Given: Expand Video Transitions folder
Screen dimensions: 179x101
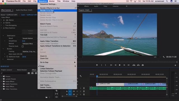Looking at the screenshot, I should click(1, 89).
